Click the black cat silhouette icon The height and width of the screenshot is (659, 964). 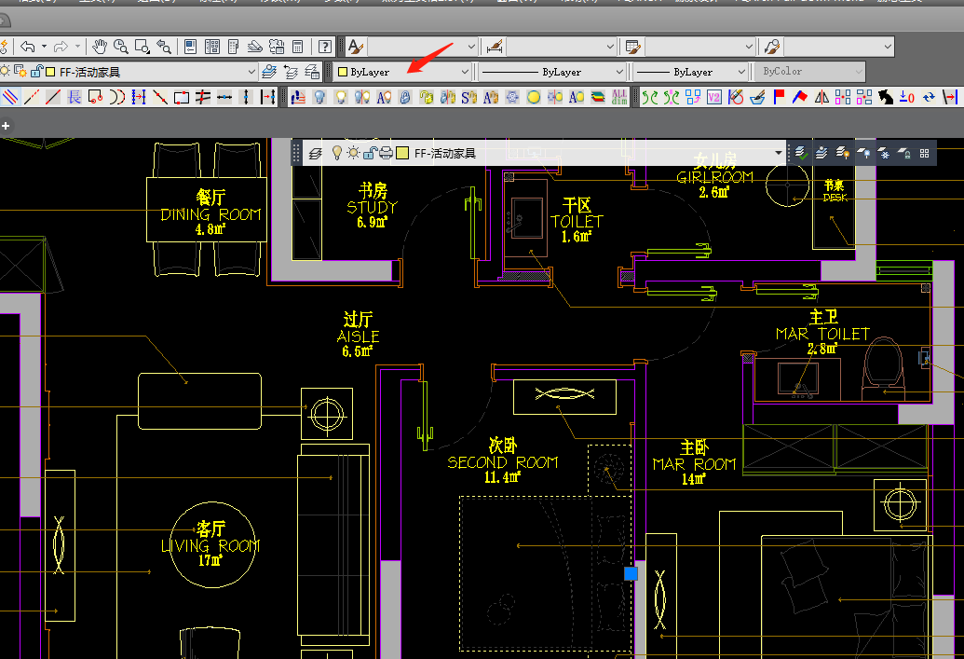pos(886,97)
